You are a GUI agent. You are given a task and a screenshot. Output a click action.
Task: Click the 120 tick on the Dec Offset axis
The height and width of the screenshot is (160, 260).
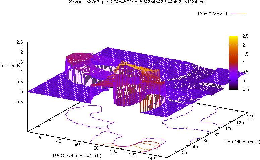click(240, 123)
